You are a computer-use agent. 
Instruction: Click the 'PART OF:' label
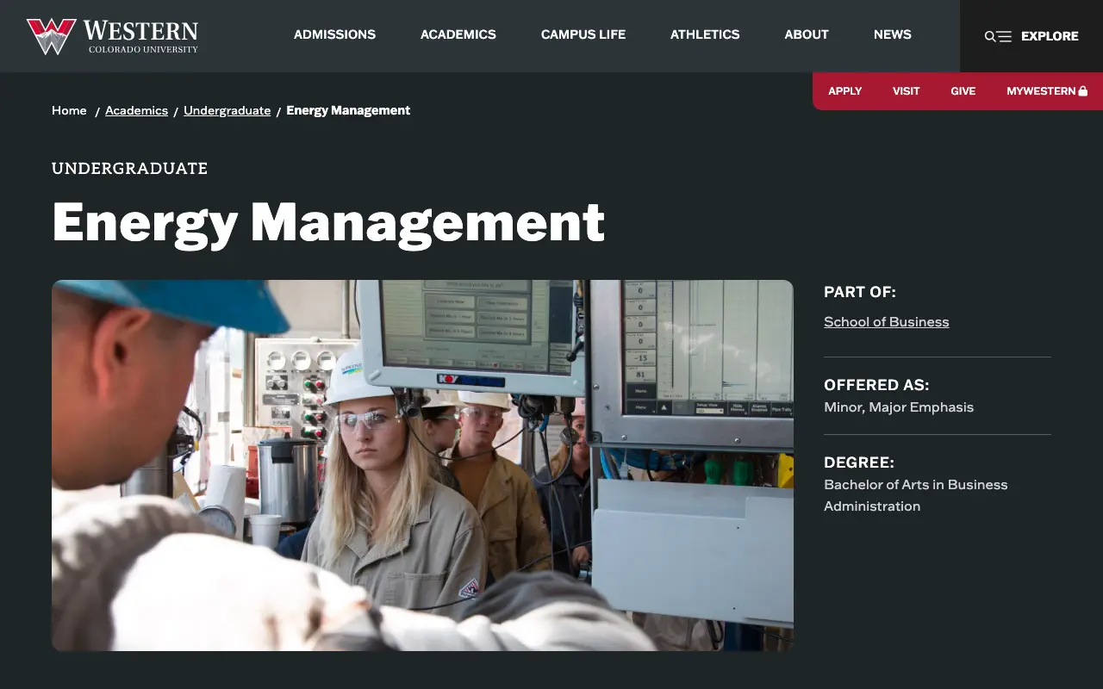860,292
